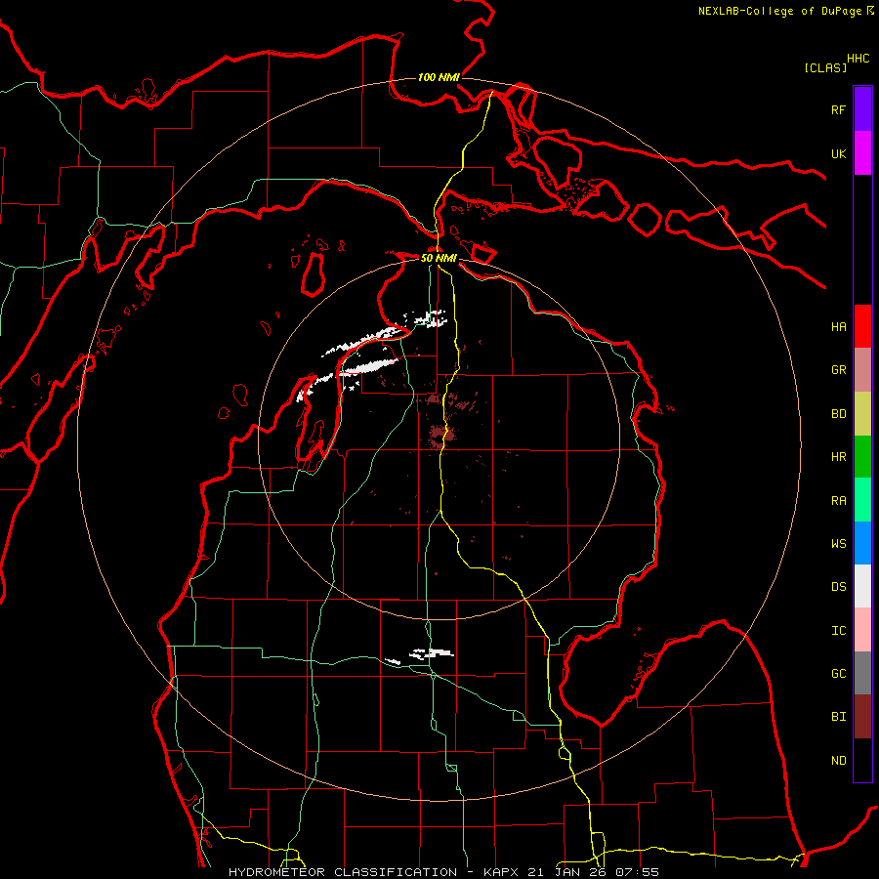The width and height of the screenshot is (879, 879).
Task: Click the [CLAS] units label
Action: [825, 67]
